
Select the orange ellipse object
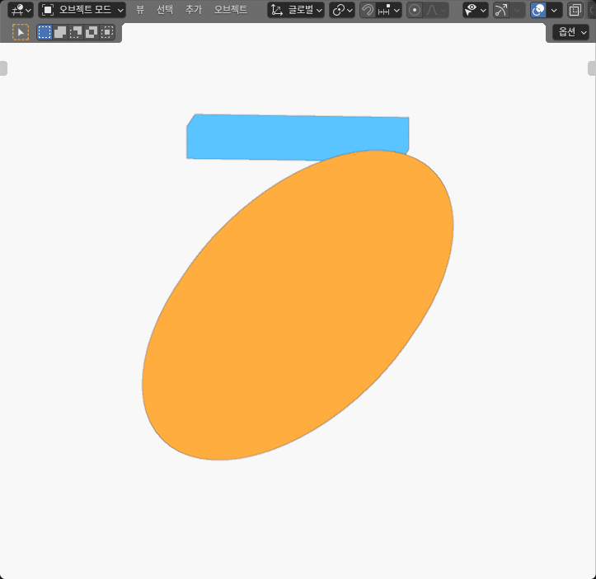tap(298, 305)
